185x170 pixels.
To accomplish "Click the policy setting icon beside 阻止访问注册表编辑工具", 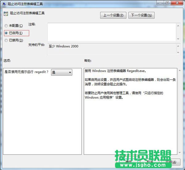I will [x=6, y=14].
